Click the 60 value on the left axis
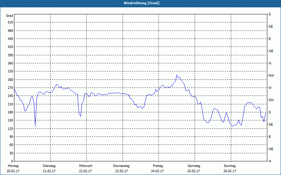Screen dimensions: 281x175 click(11, 145)
